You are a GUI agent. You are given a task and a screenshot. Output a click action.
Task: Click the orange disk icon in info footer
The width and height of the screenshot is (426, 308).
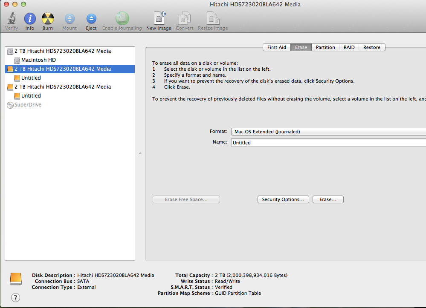[x=16, y=279]
